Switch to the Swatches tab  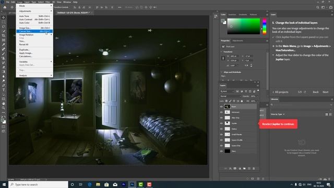[232, 15]
